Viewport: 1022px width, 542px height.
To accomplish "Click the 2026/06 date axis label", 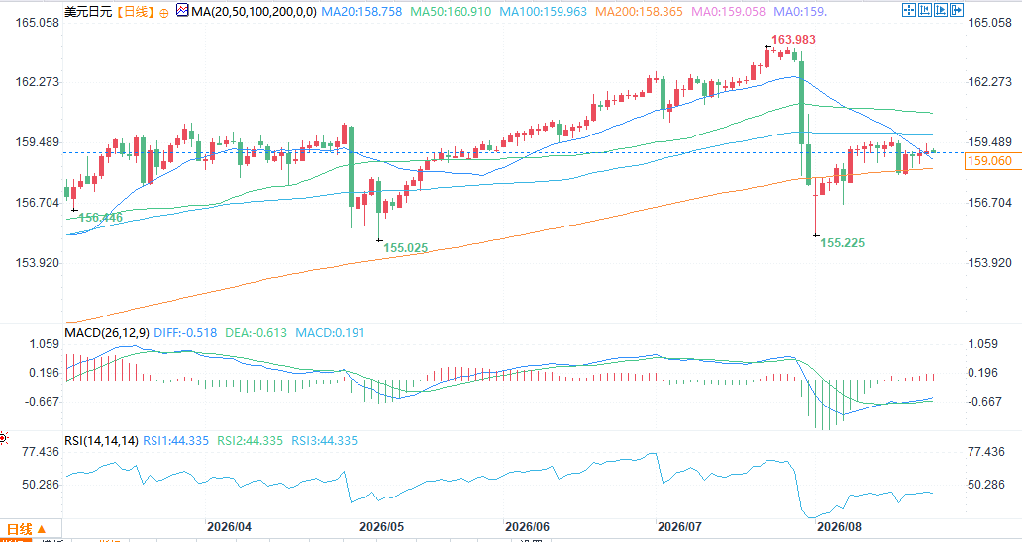I will tap(527, 526).
